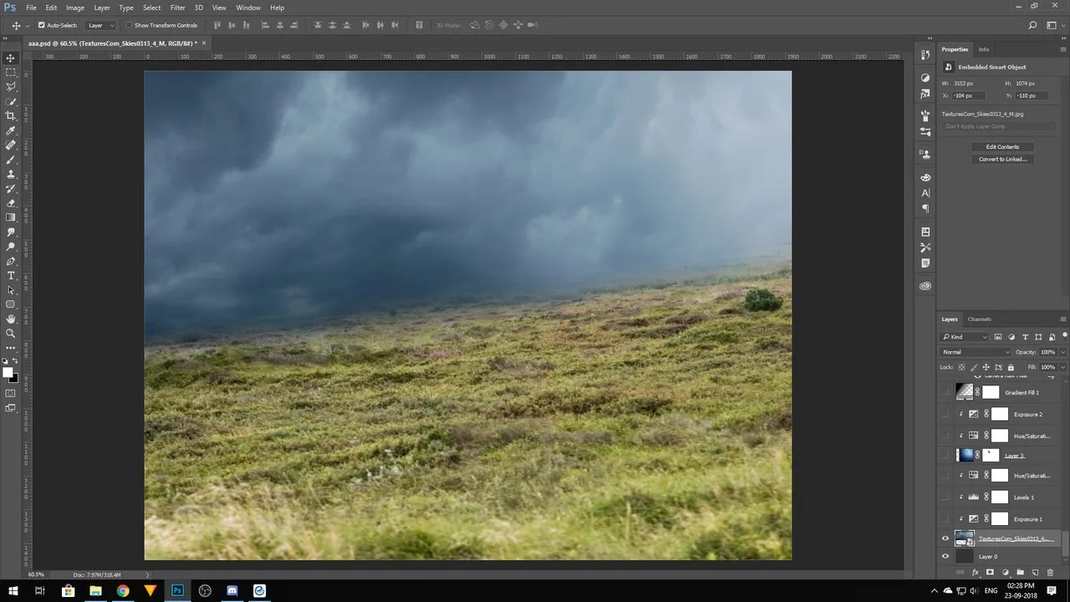Toggle the Auto-Select checkbox
The image size is (1070, 602).
point(42,25)
